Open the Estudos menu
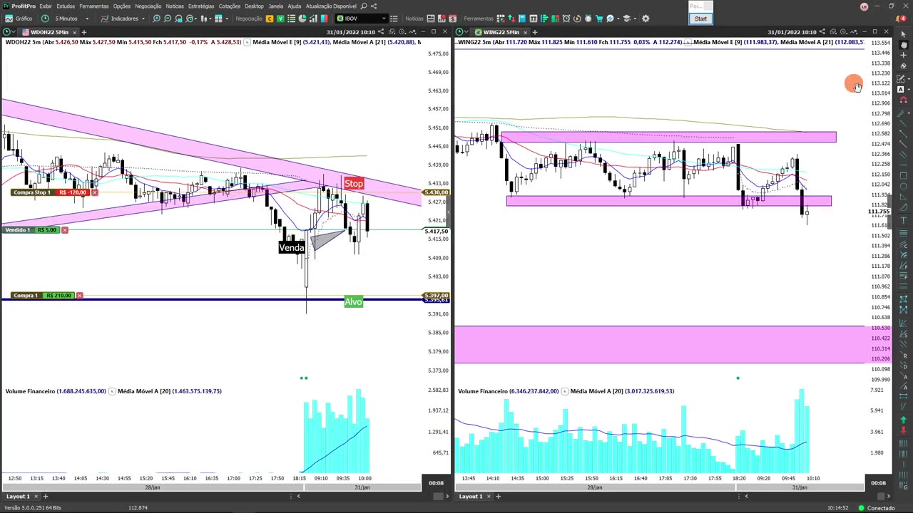The width and height of the screenshot is (913, 513). click(x=66, y=6)
